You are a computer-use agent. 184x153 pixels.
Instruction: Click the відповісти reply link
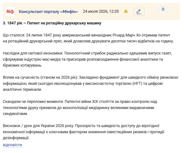(13, 145)
